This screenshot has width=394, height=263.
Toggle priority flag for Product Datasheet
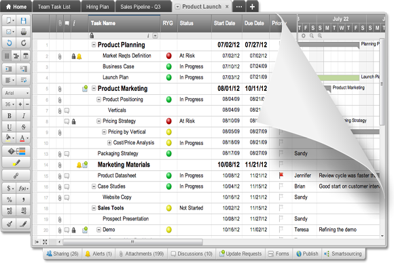click(281, 176)
